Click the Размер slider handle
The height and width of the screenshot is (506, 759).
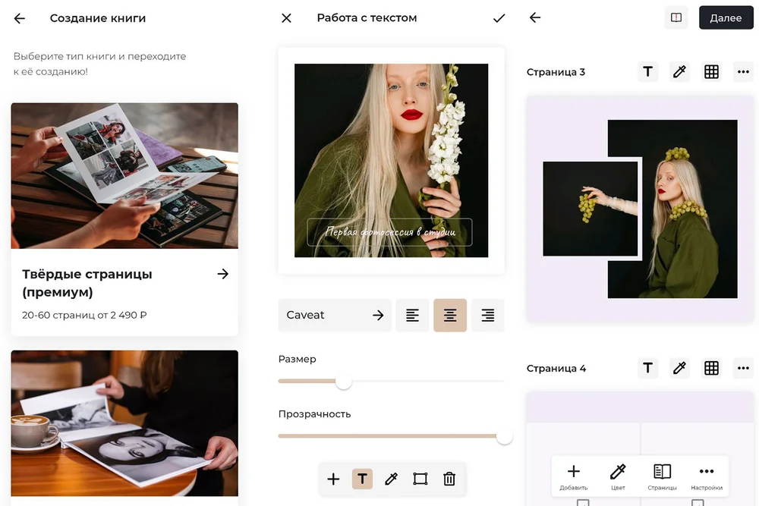coord(344,381)
